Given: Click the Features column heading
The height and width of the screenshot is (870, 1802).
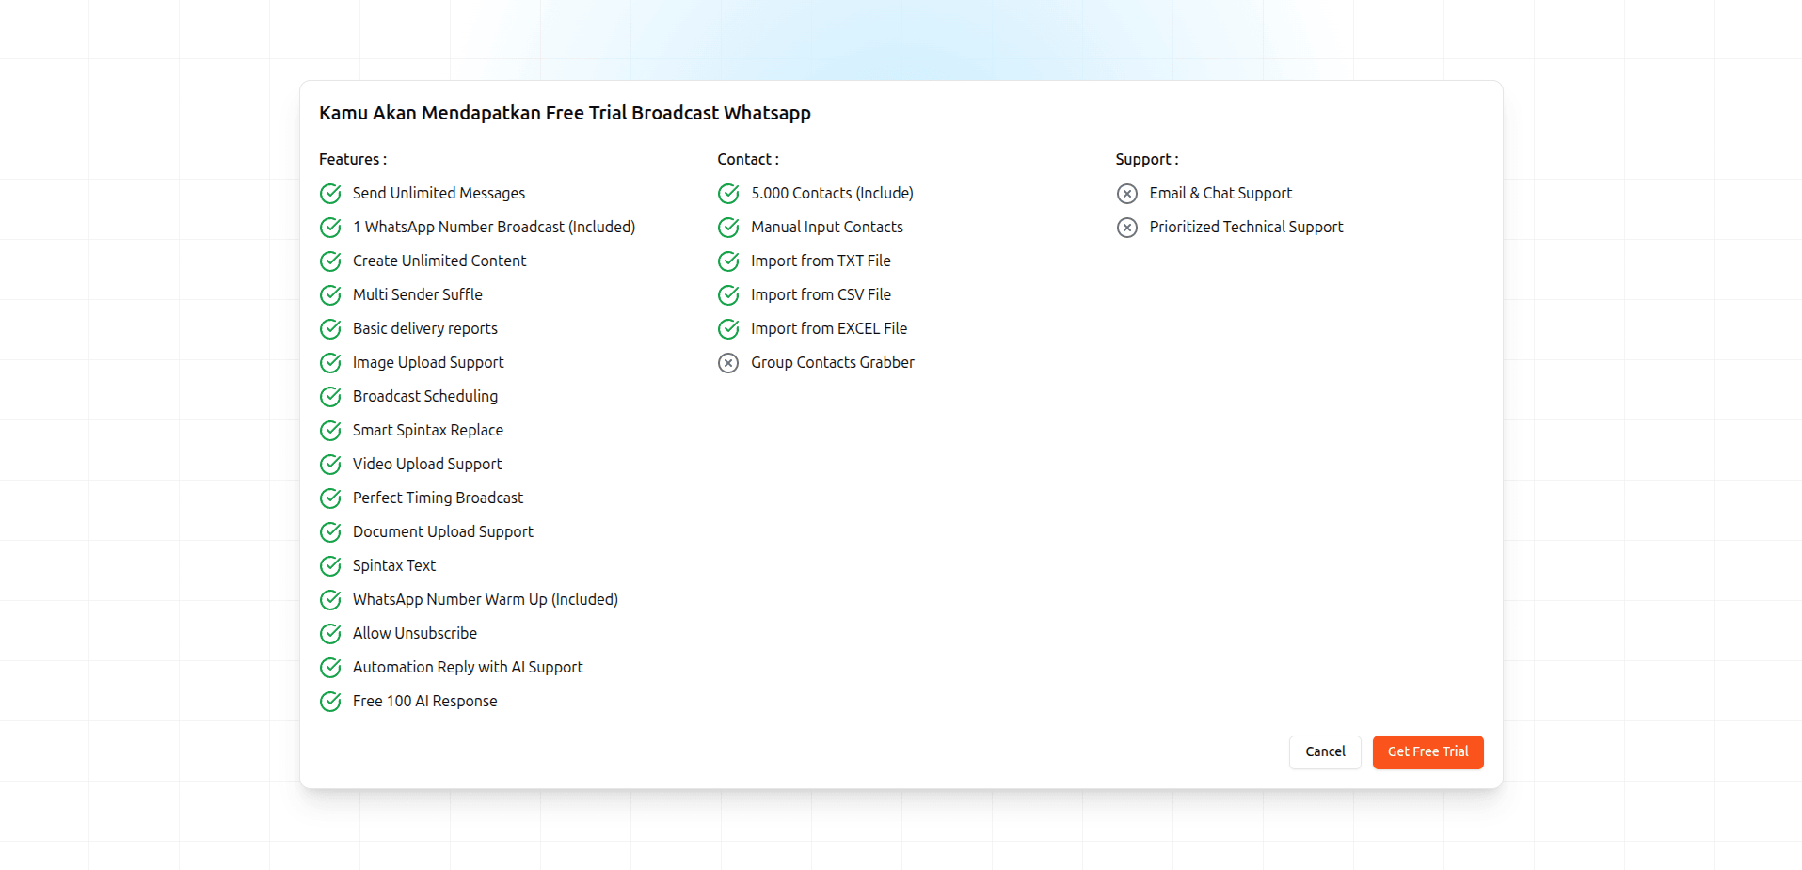Looking at the screenshot, I should pyautogui.click(x=352, y=159).
